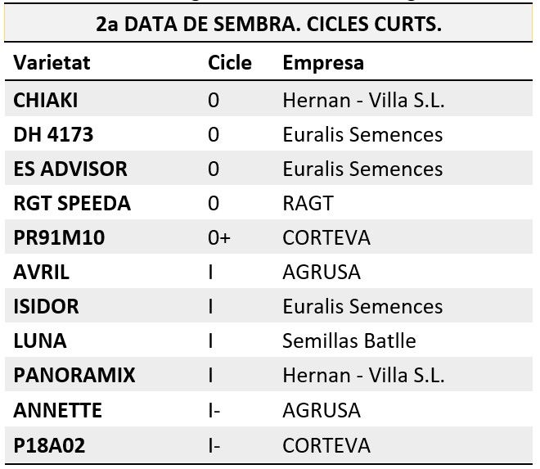
Task: Click the LUNA variety name
Action: pos(40,340)
